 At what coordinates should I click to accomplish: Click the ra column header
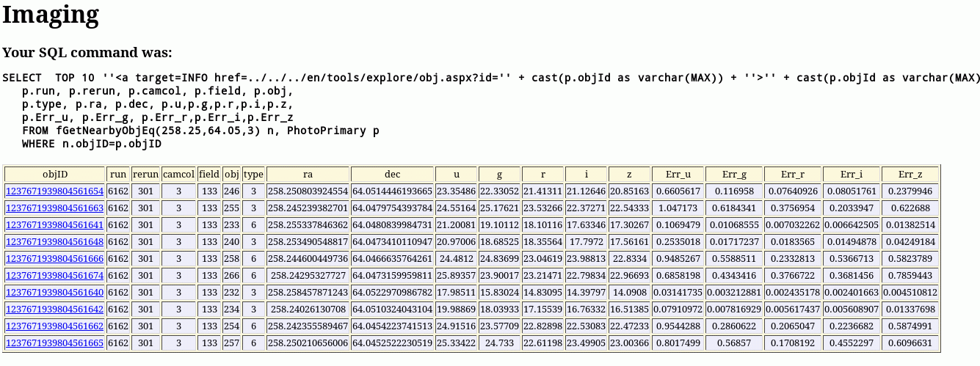click(308, 174)
